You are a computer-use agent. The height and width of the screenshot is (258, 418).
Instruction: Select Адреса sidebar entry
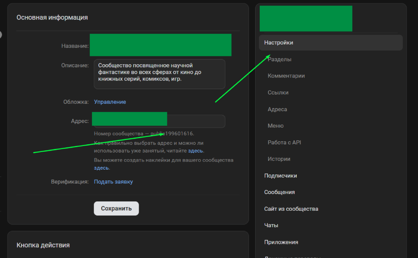coord(277,109)
